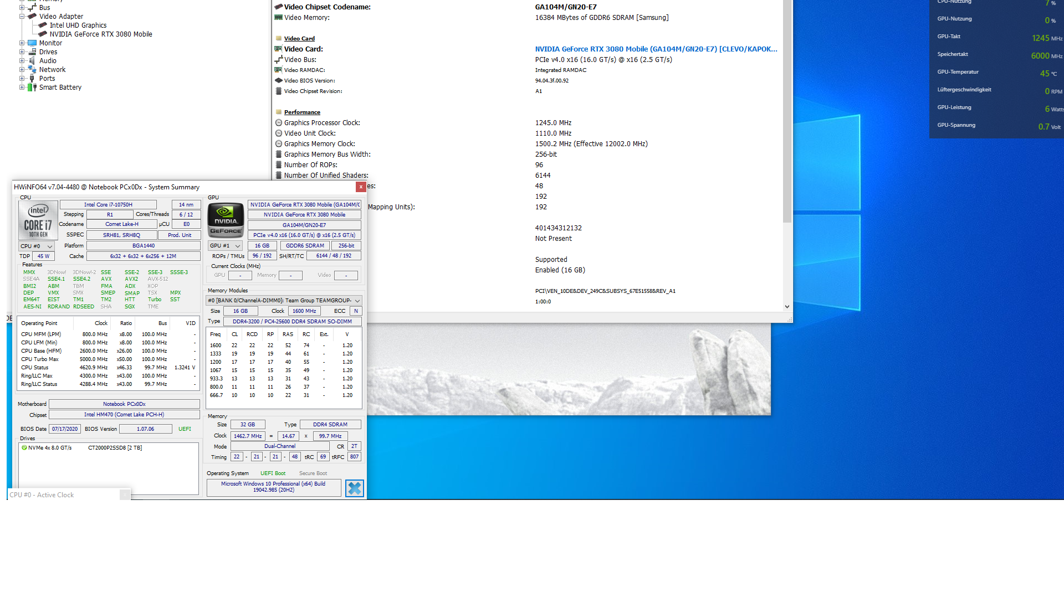Collapse the Video Adapter tree node
Screen dimensions: 1064x598
pos(22,17)
